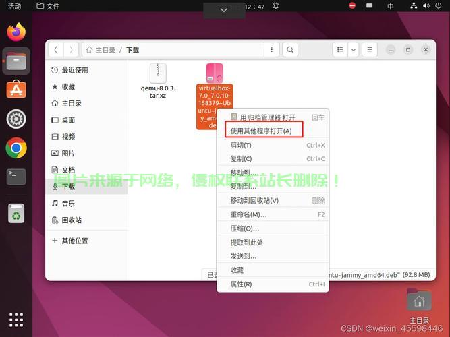
Task: Open 图片 in the sidebar
Action: [86, 153]
